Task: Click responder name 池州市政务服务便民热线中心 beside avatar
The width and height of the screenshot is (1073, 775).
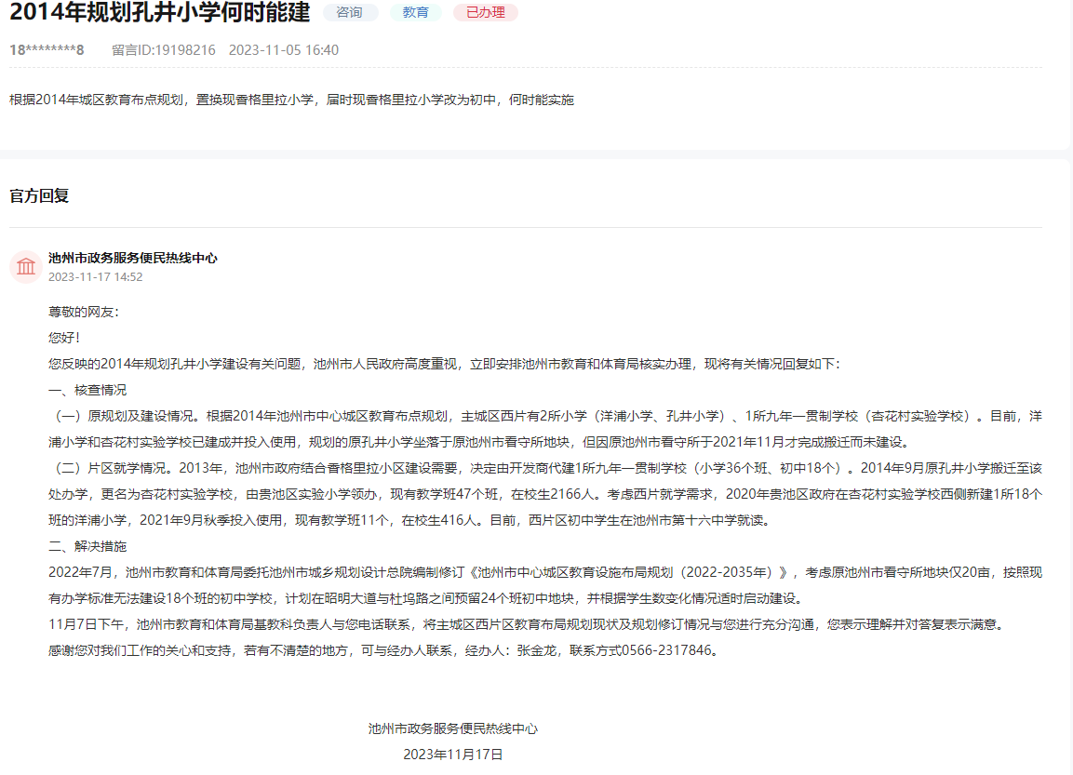Action: point(133,258)
